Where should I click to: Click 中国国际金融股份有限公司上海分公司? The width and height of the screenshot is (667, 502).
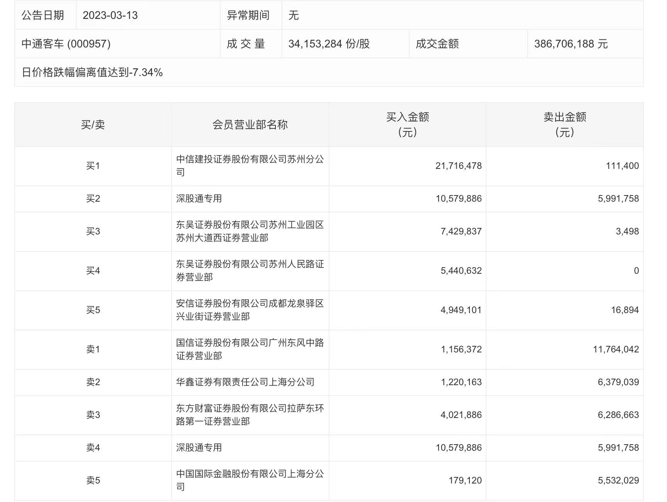[x=250, y=480]
